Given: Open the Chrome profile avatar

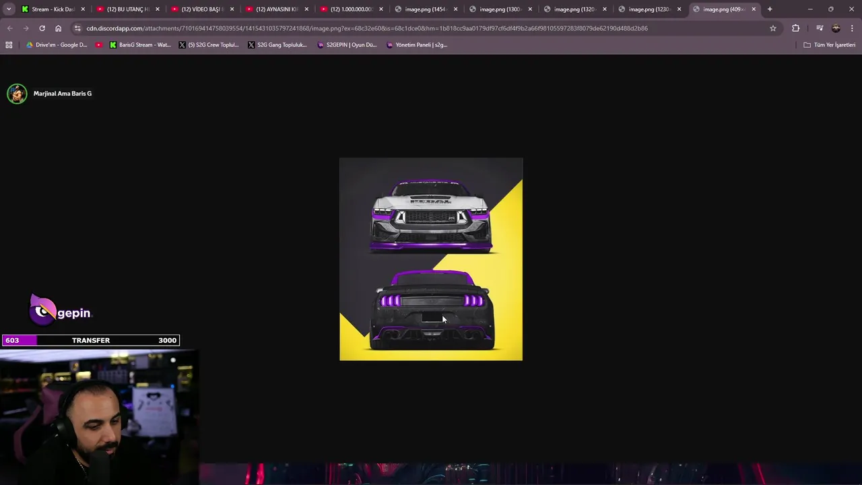Looking at the screenshot, I should pyautogui.click(x=836, y=28).
